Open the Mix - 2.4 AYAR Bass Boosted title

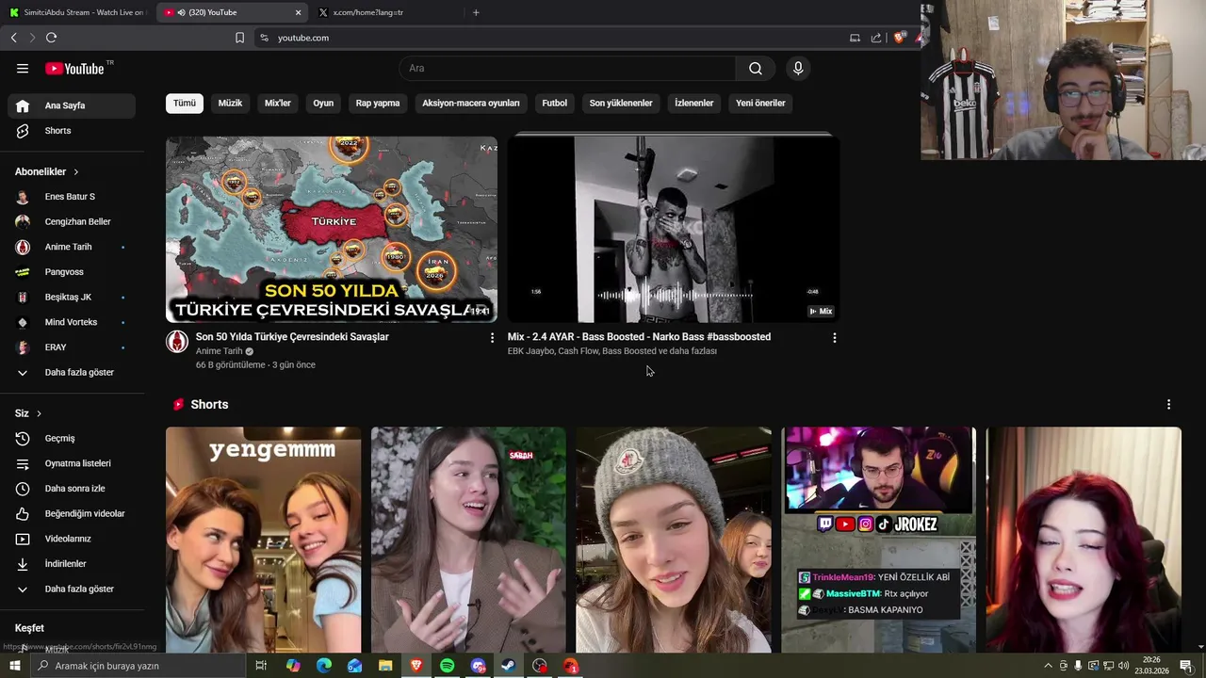[639, 337]
